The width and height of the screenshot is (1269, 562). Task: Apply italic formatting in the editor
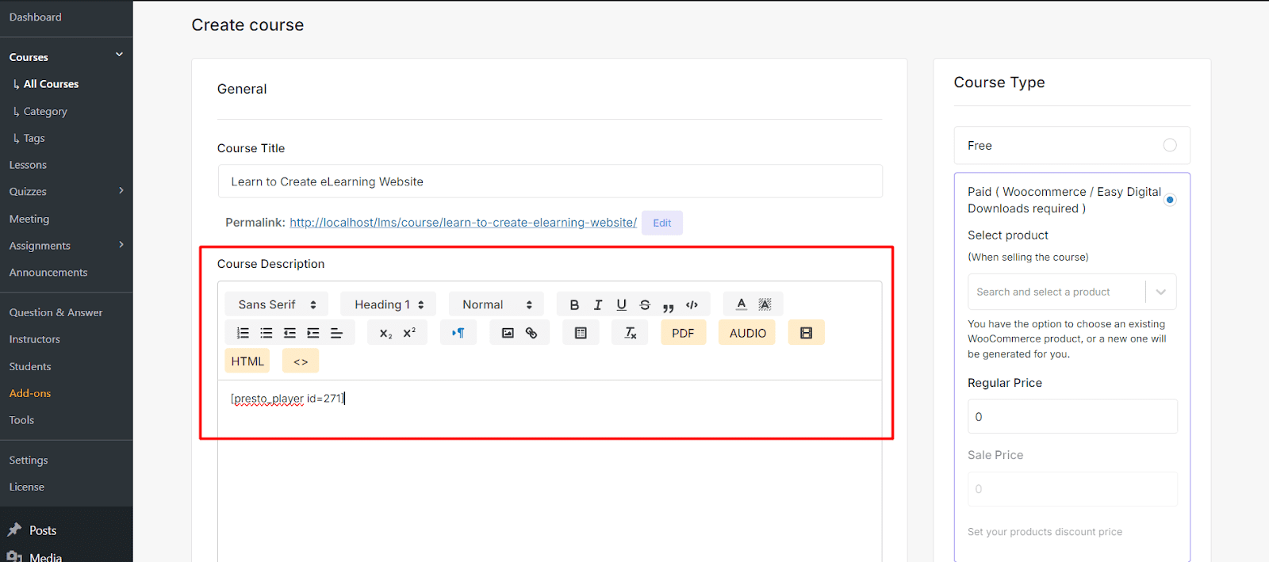(598, 304)
